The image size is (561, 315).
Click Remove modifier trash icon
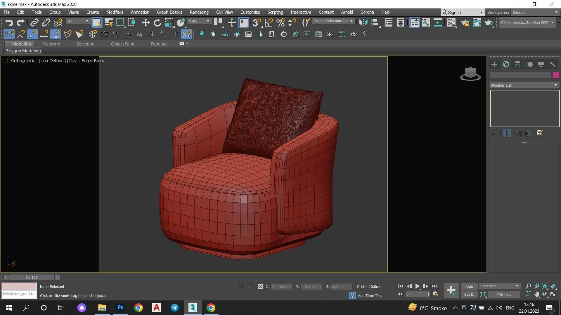(528, 133)
